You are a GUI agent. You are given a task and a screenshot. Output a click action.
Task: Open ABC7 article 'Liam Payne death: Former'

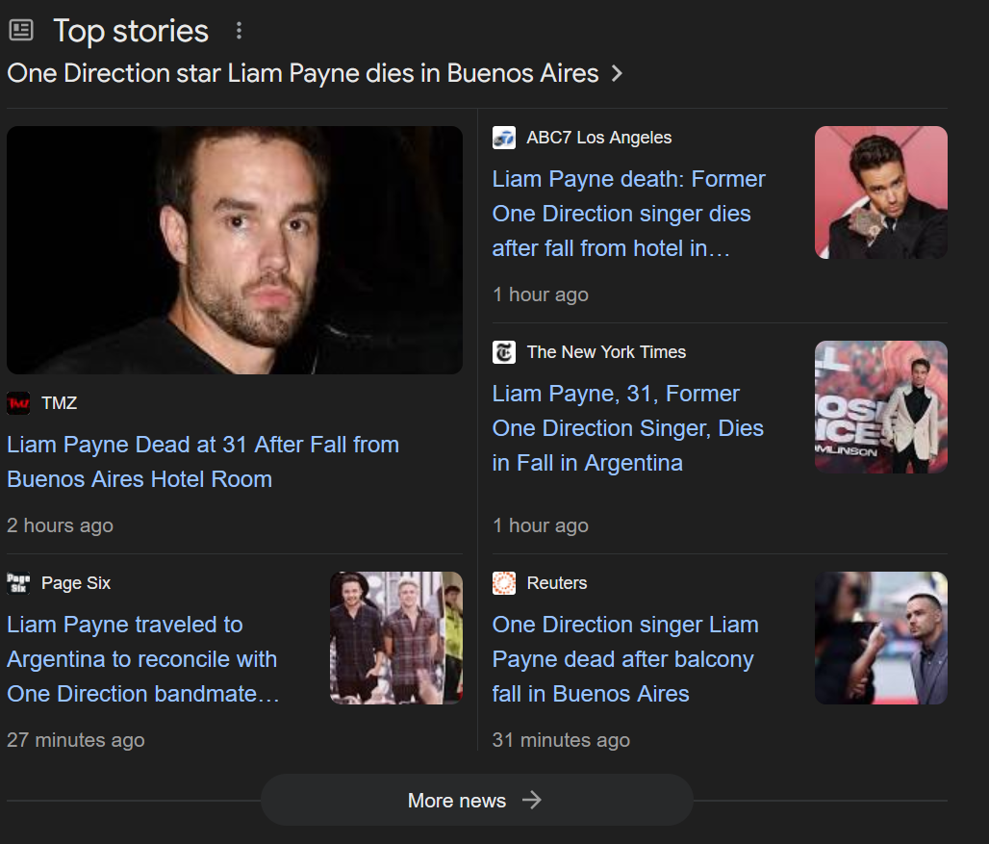click(629, 214)
